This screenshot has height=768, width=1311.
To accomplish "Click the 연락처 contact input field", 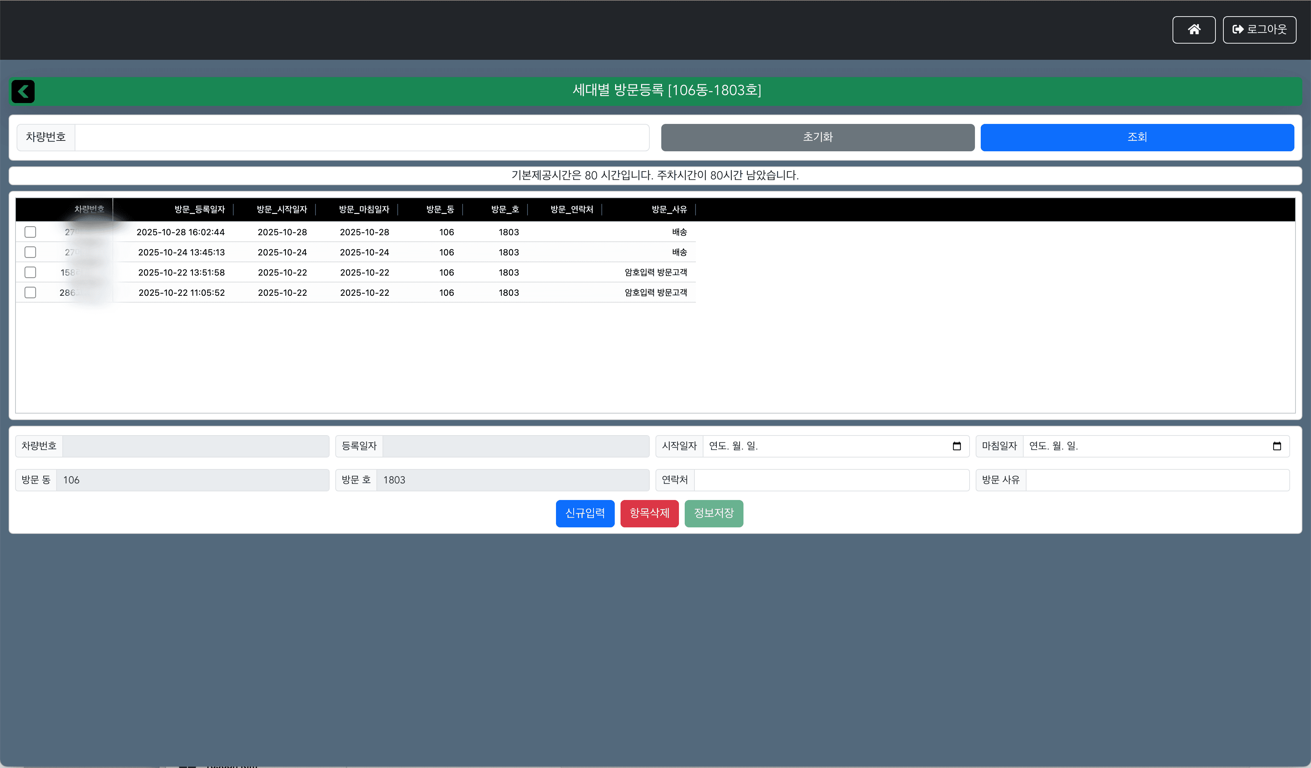I will pyautogui.click(x=831, y=479).
